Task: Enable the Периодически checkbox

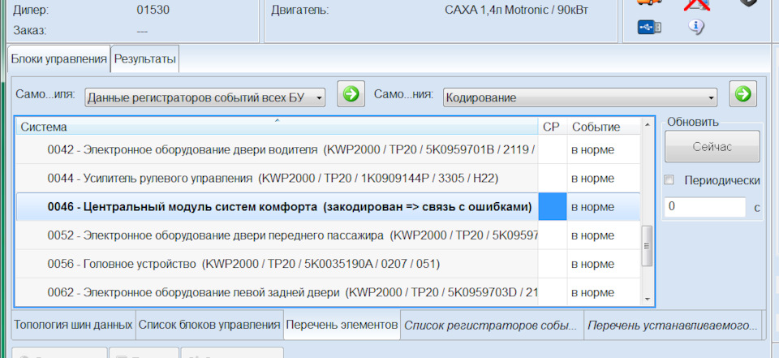Action: pyautogui.click(x=669, y=180)
